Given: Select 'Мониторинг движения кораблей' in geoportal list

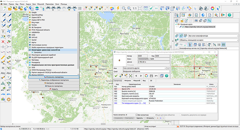Looking at the screenshot, I should click(x=43, y=55).
